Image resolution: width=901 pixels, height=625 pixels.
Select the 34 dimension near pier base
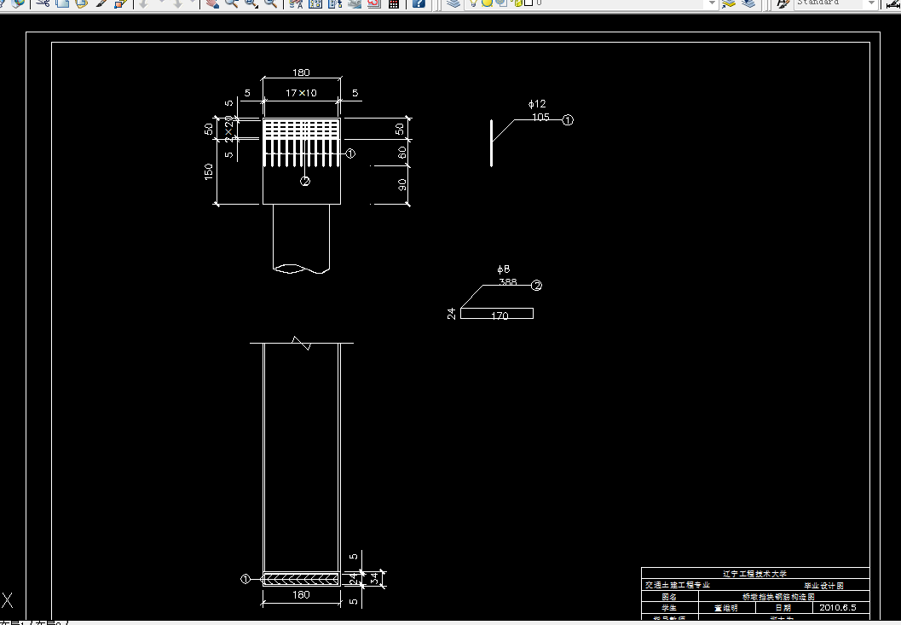(x=375, y=578)
